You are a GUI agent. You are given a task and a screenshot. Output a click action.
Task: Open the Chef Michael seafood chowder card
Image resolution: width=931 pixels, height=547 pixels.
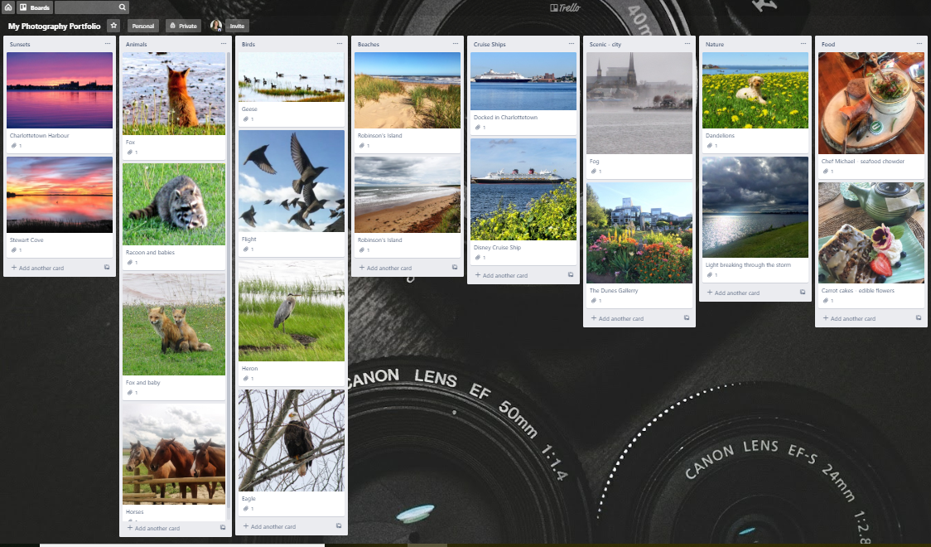(871, 114)
